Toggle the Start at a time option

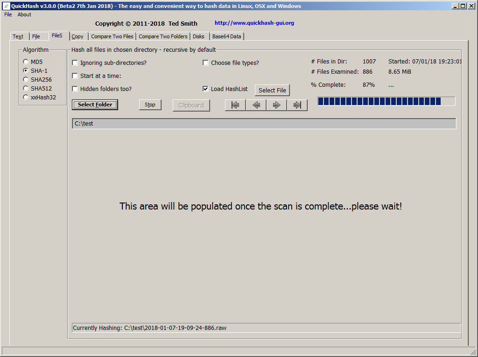pos(75,76)
